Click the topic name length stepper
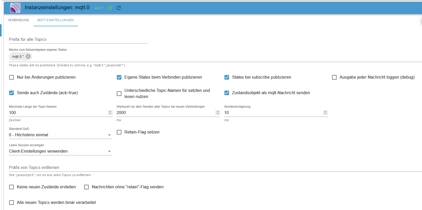This screenshot has width=422, height=210. (110, 113)
